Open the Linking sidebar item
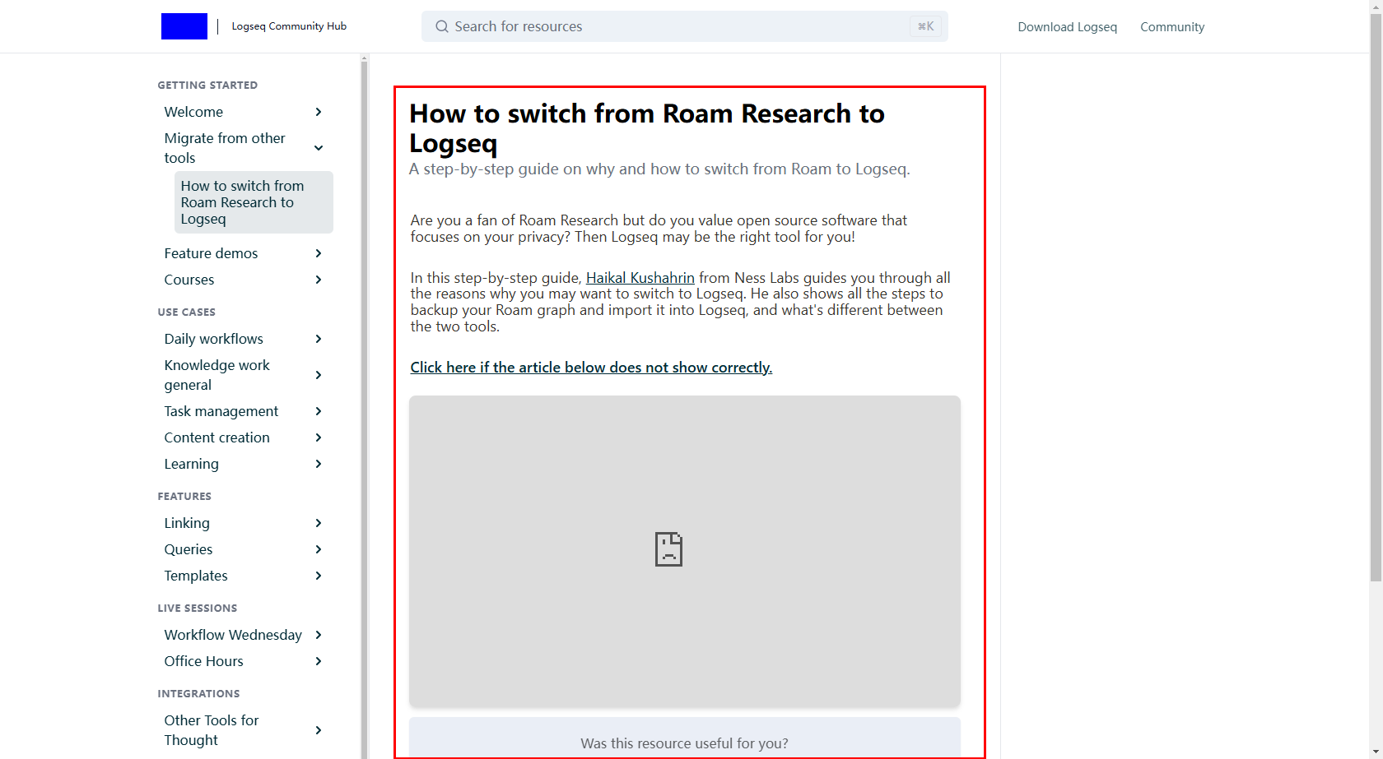 pos(187,523)
